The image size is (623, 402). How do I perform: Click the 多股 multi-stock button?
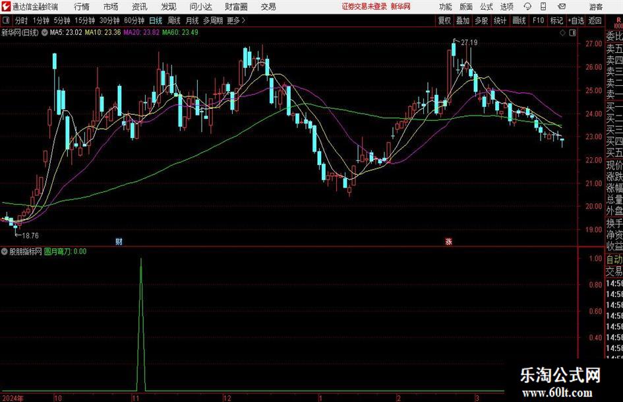tap(481, 20)
